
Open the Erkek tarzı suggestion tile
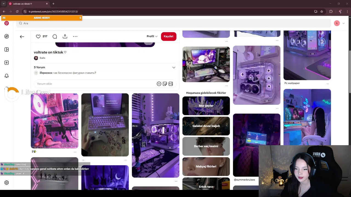point(206,184)
